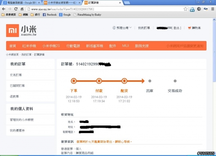The height and width of the screenshot is (156, 216).
Task: Open 小米手機2S in the nav bar
Action: [51, 46]
